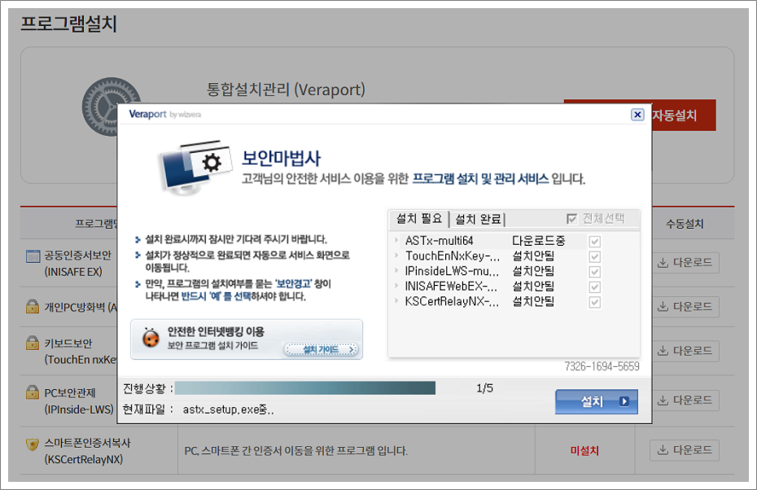Switch to the 설치 필요 tab

pyautogui.click(x=419, y=219)
